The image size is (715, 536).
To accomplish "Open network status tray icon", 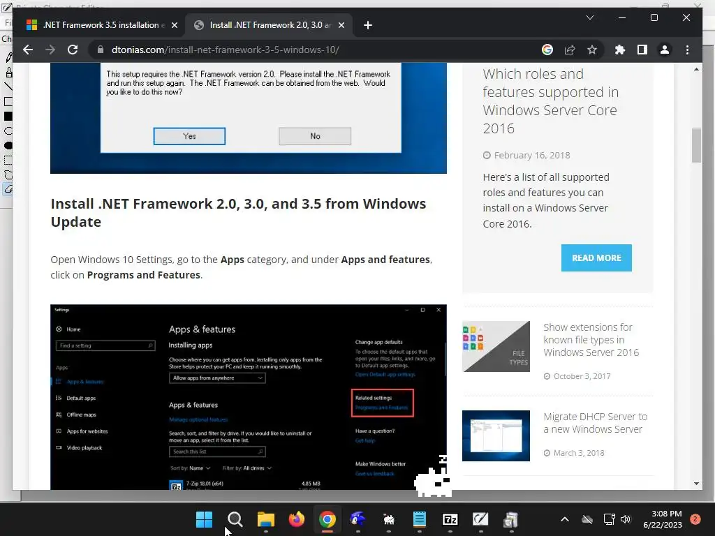I will click(x=609, y=519).
